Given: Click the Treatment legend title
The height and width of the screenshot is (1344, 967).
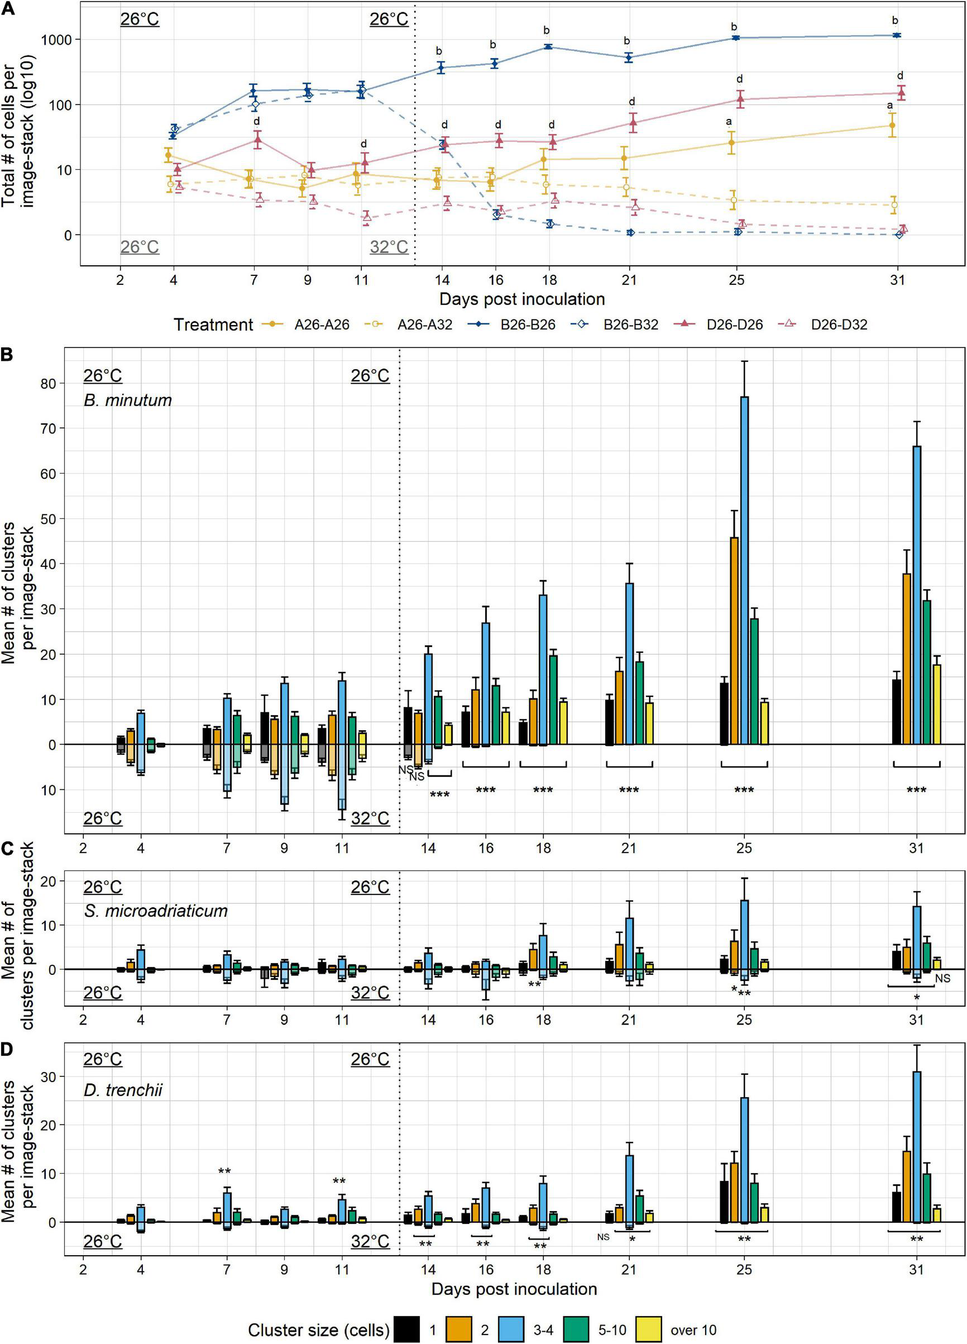Looking at the screenshot, I should click(x=213, y=325).
